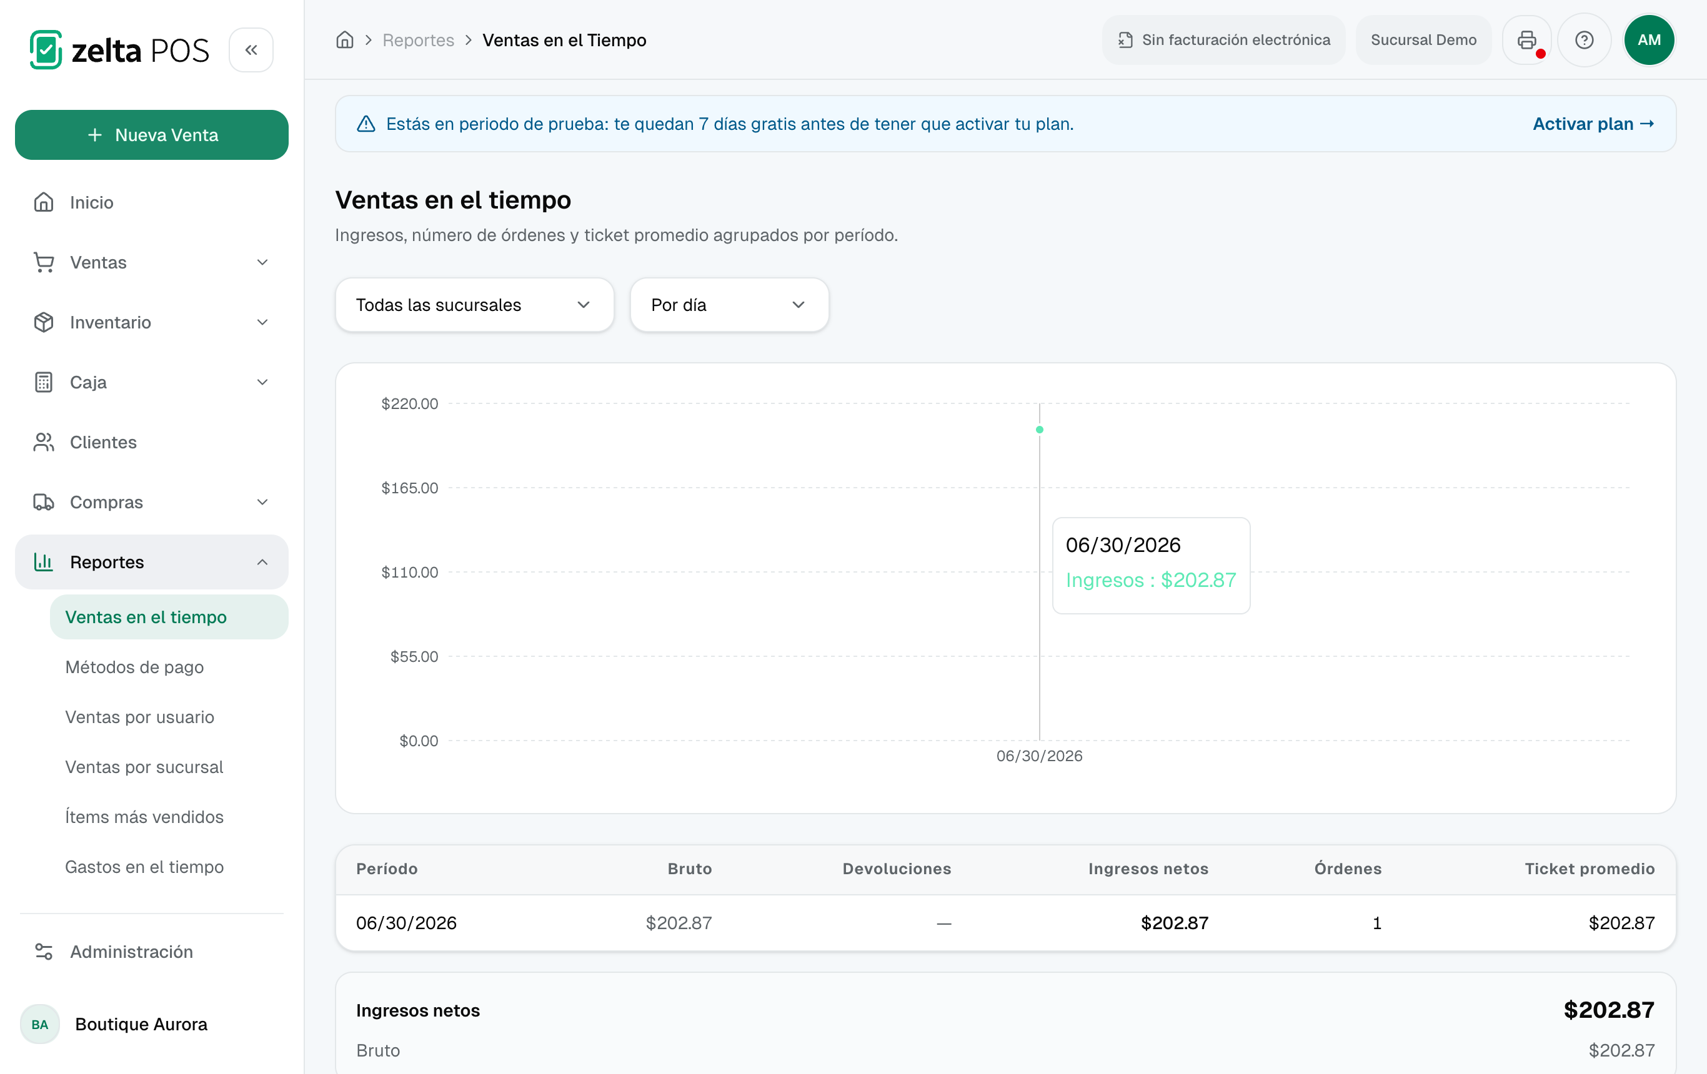Open the Por día grouping dropdown
1707x1074 pixels.
pyautogui.click(x=729, y=305)
